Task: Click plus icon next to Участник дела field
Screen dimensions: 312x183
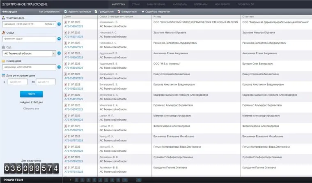Action: pos(59,24)
